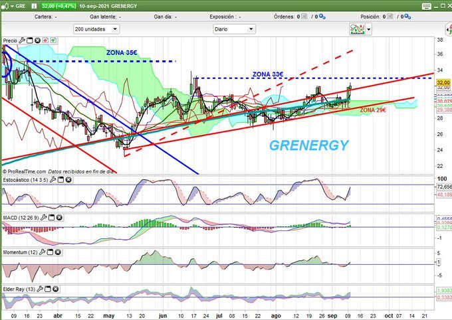This screenshot has height=320, width=452.
Task: Click the ZONA 33€ annotation text
Action: point(268,74)
